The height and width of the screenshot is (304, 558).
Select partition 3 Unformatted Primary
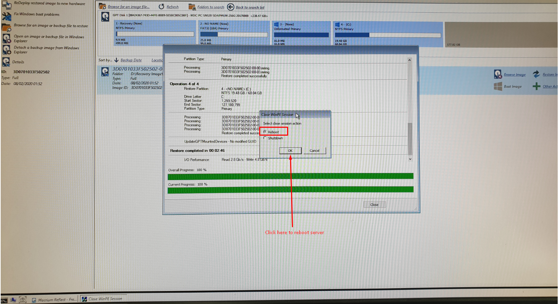tap(301, 33)
